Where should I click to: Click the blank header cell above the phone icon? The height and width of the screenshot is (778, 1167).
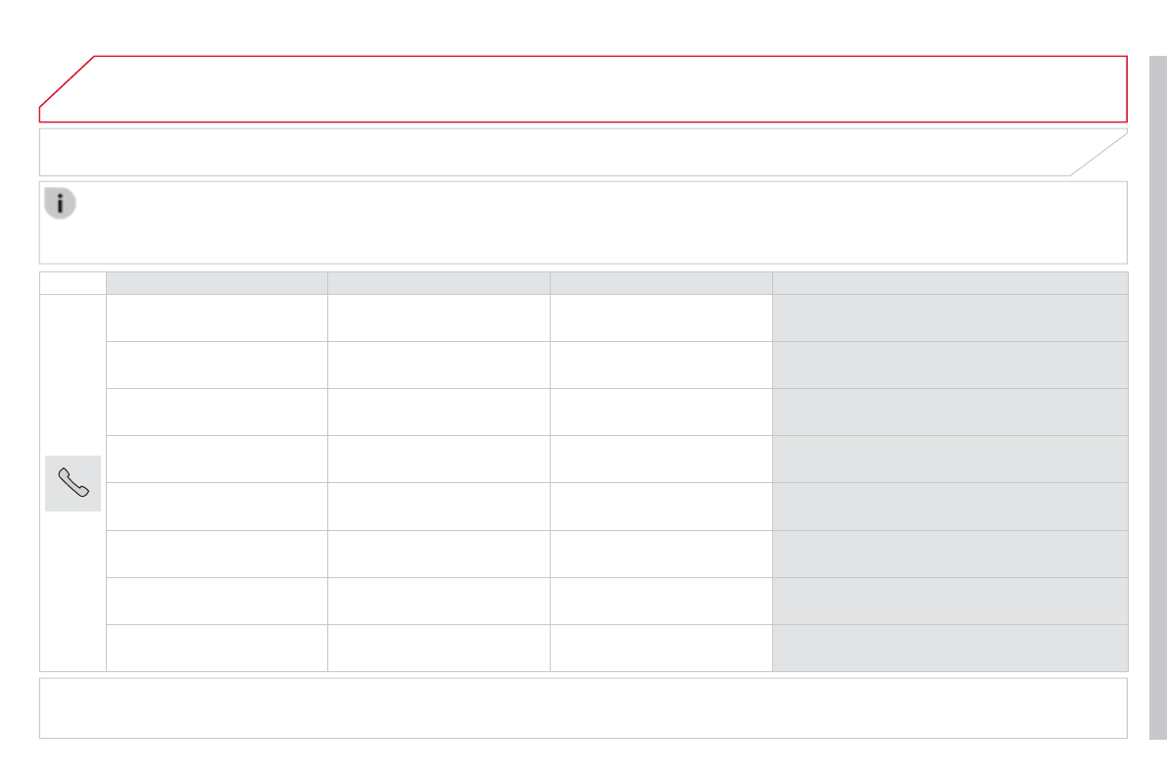(x=73, y=283)
